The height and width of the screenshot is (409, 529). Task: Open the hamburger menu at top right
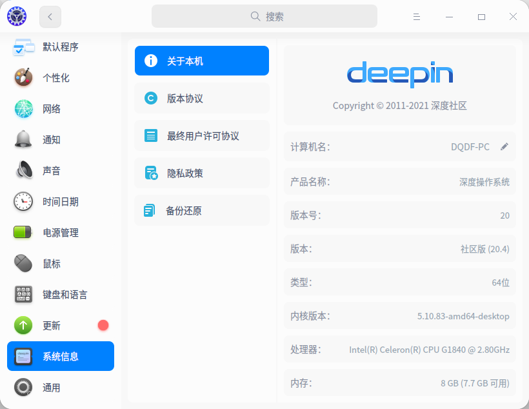coord(417,17)
